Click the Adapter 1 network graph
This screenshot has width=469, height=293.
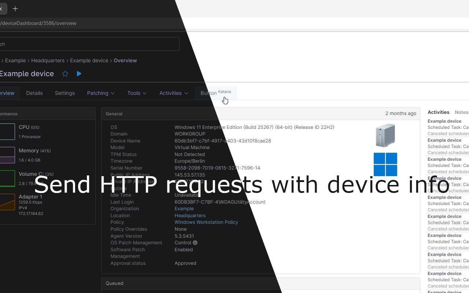7,202
